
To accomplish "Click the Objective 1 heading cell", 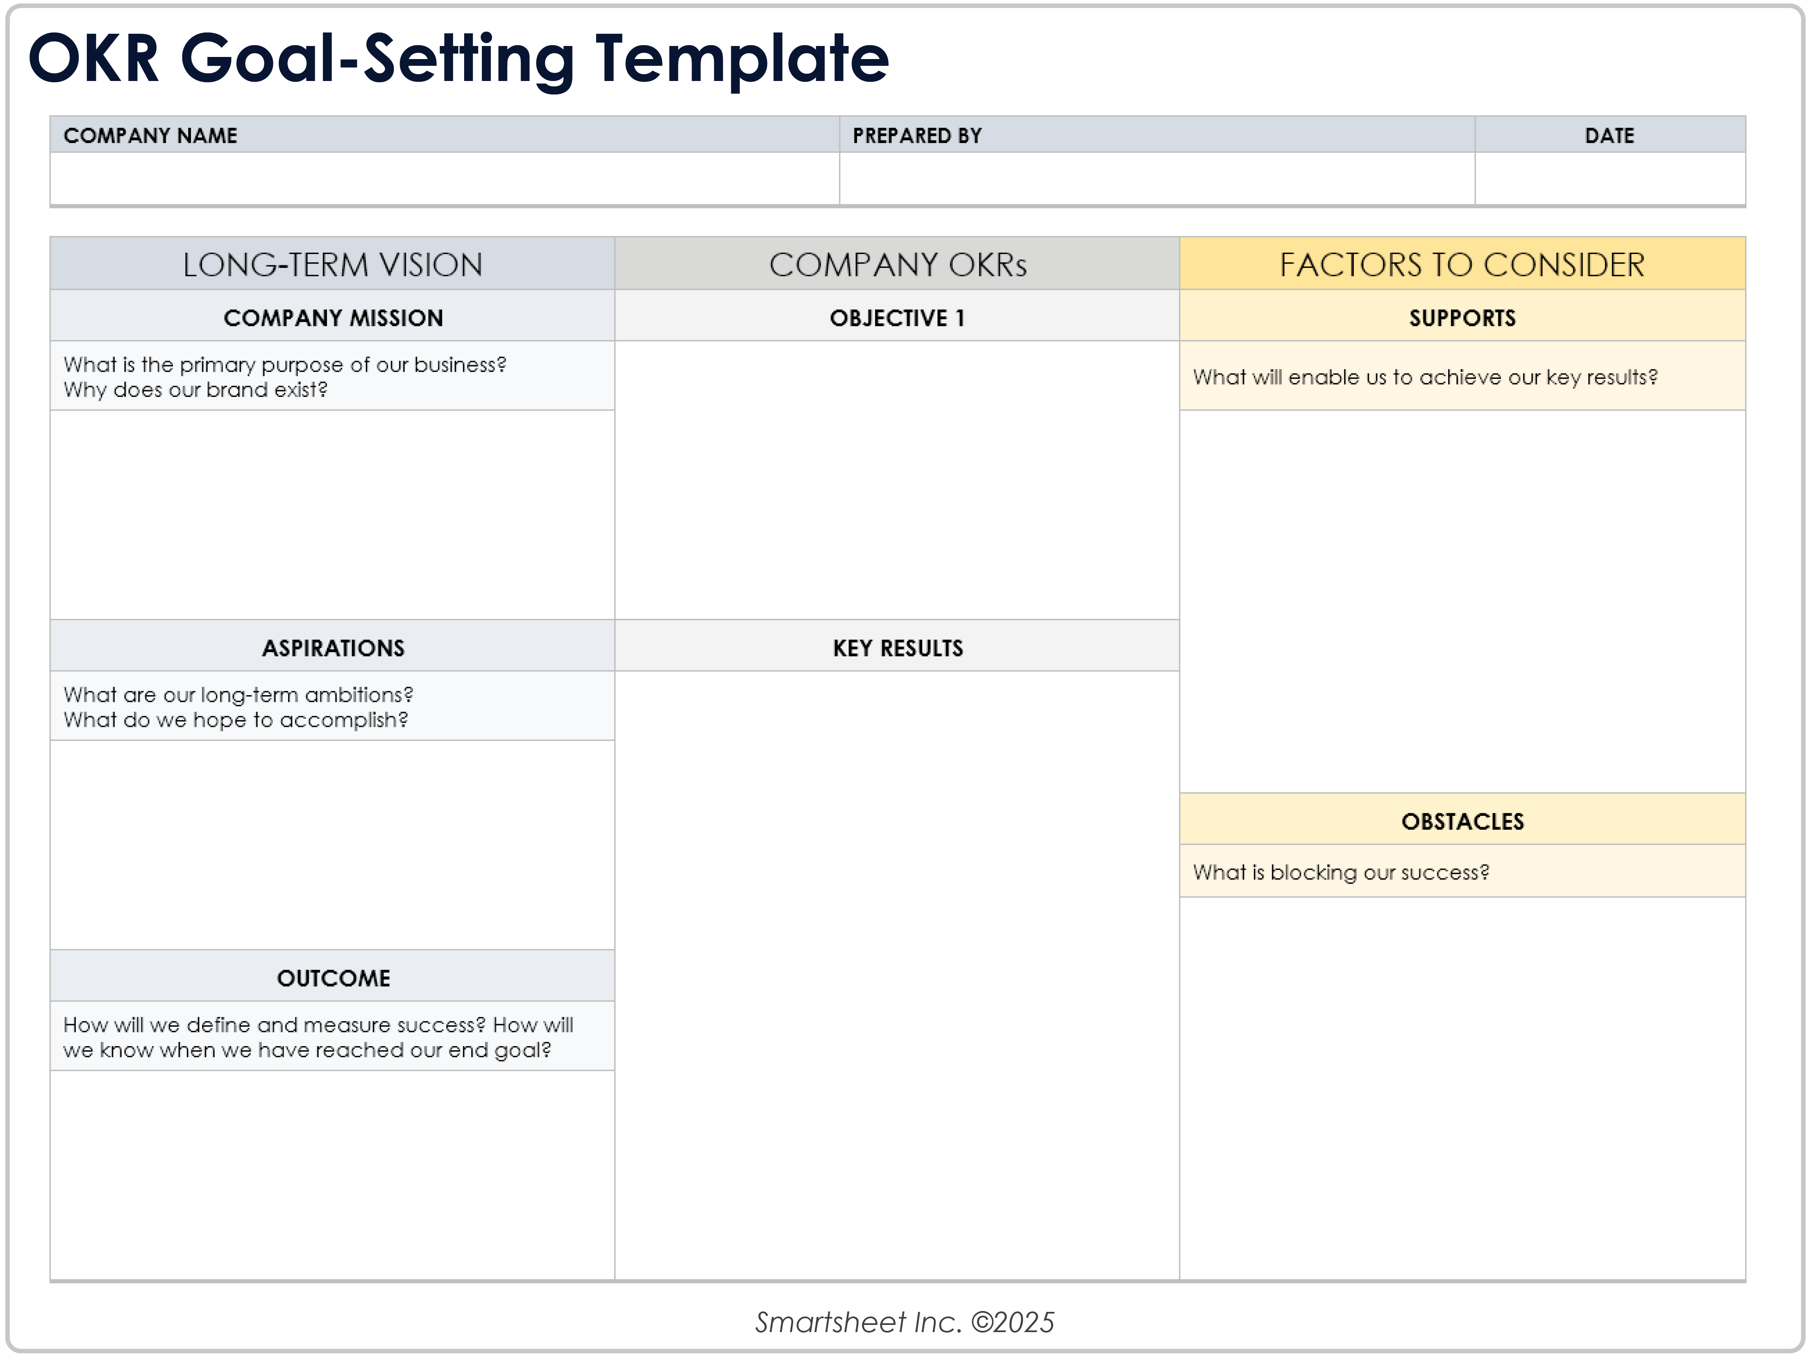I will pos(897,317).
